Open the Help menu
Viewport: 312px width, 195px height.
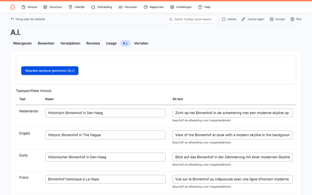[204, 7]
